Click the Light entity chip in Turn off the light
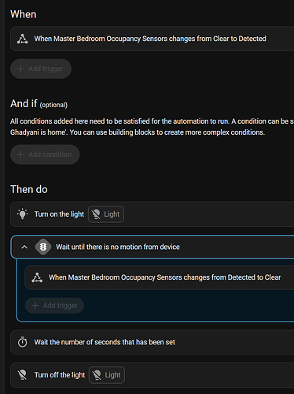 (107, 375)
